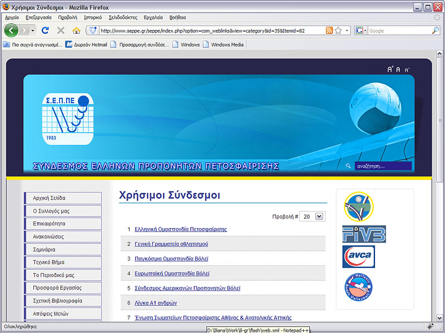Open the address bar history dropdown

click(347, 31)
